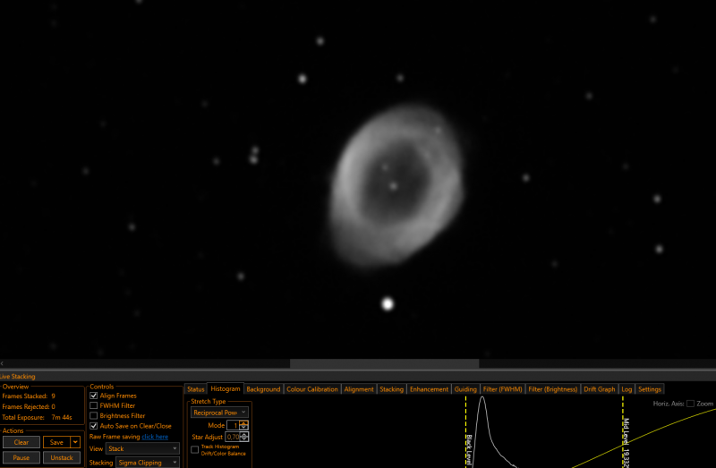This screenshot has height=468, width=716.
Task: Open the Filter (Brightness) tab
Action: point(552,389)
